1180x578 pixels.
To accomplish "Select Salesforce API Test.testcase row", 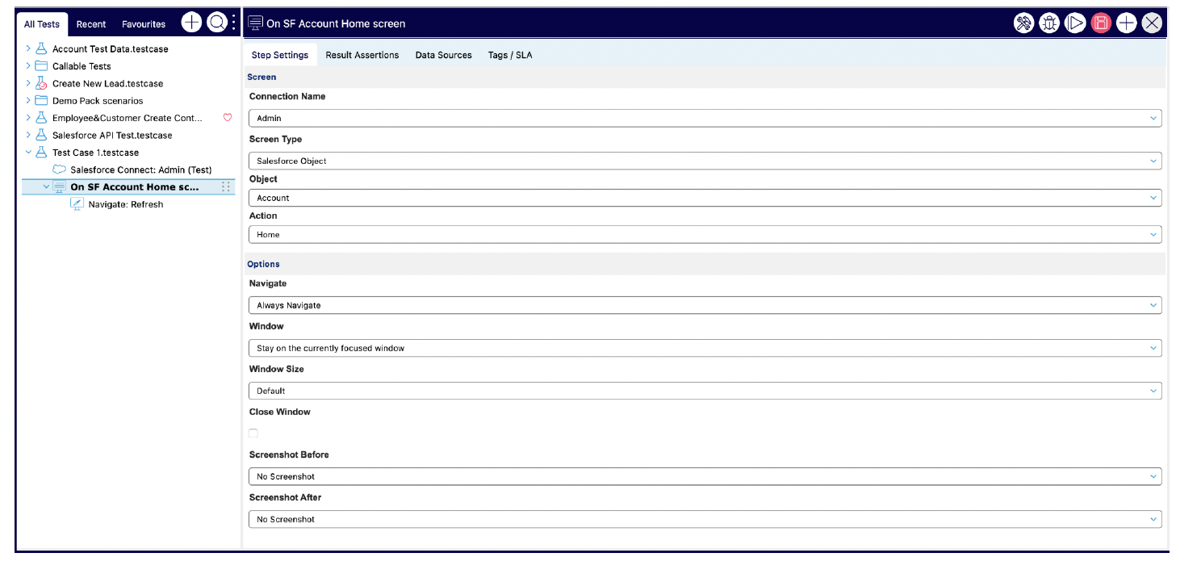I will [112, 135].
